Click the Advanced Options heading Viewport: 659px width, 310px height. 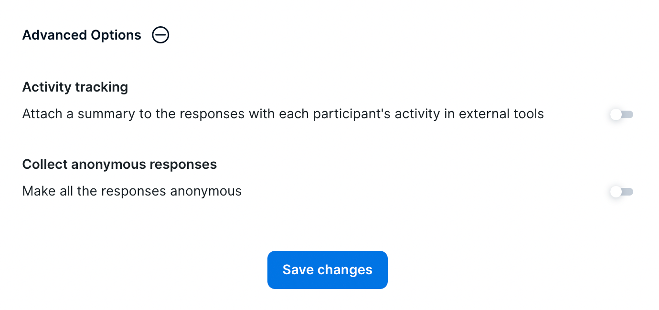click(82, 35)
